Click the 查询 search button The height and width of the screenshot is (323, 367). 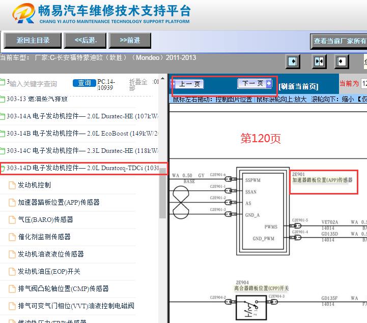click(84, 83)
